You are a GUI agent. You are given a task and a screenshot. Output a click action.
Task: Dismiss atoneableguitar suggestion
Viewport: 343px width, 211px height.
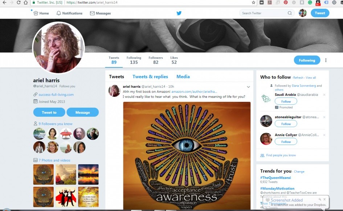pos(324,117)
